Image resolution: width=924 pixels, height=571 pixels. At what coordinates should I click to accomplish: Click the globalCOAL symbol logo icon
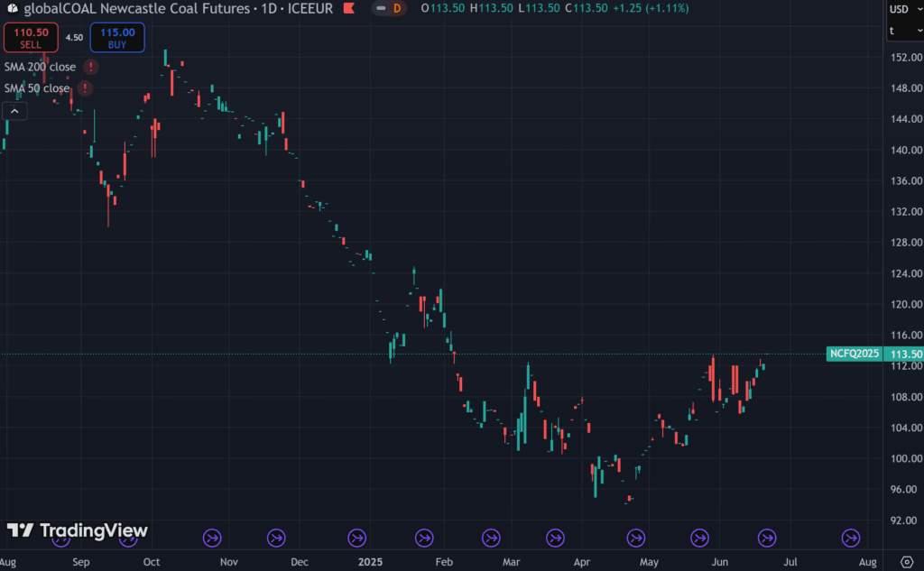pos(13,9)
